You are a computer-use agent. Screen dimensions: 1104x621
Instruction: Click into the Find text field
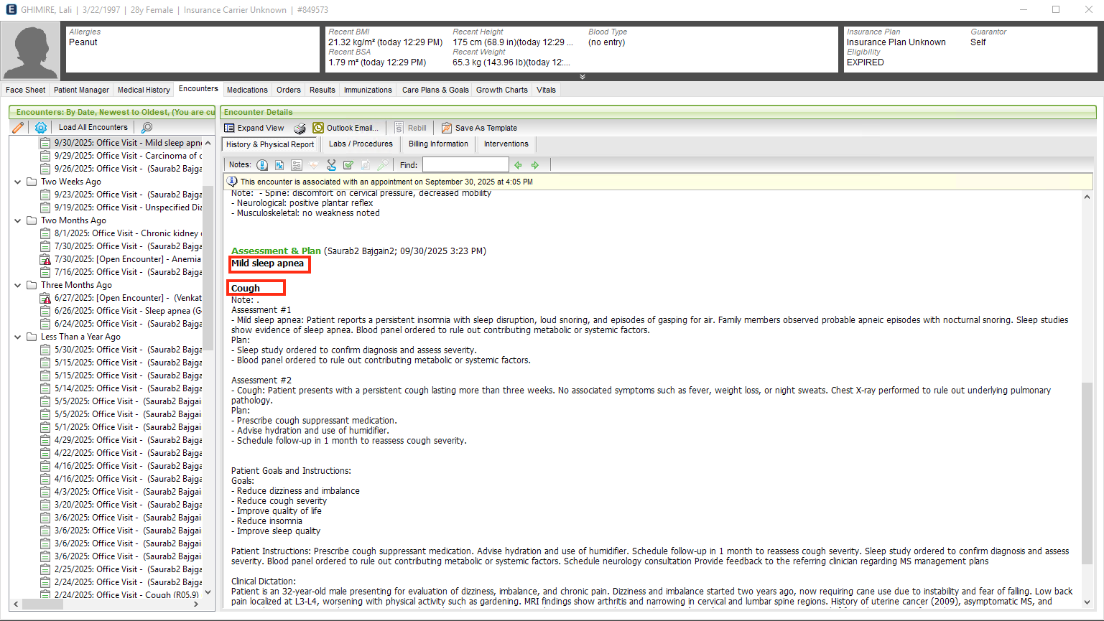pyautogui.click(x=465, y=165)
